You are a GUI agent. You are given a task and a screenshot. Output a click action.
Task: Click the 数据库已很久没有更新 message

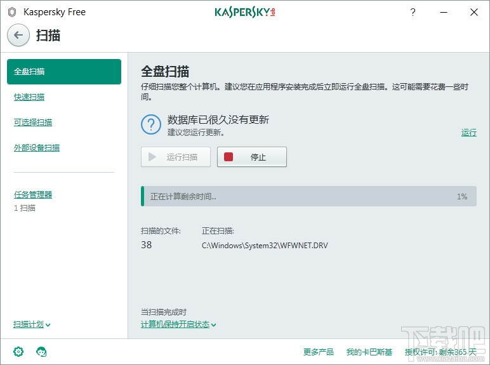[x=218, y=119]
